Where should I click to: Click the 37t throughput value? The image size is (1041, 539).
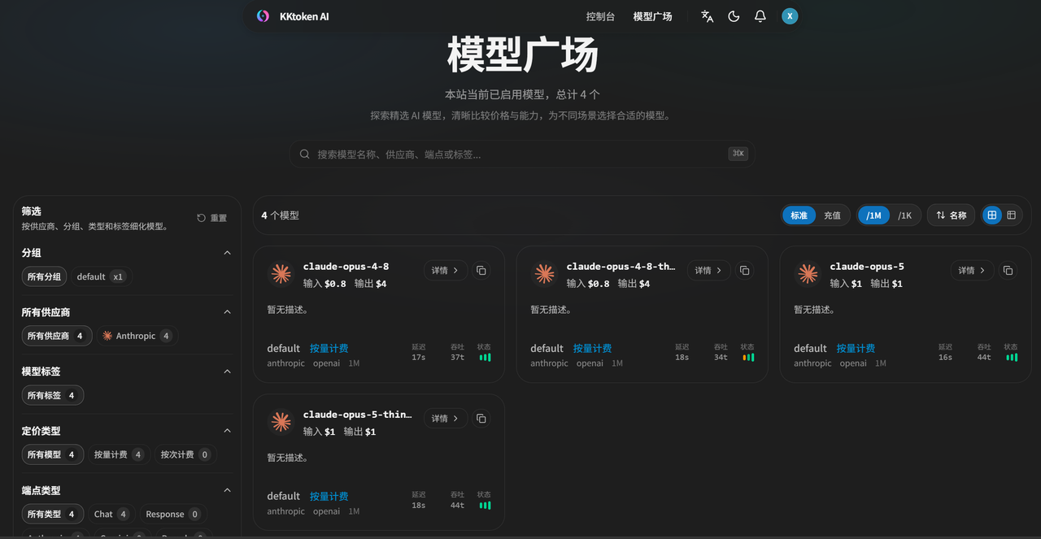[458, 357]
